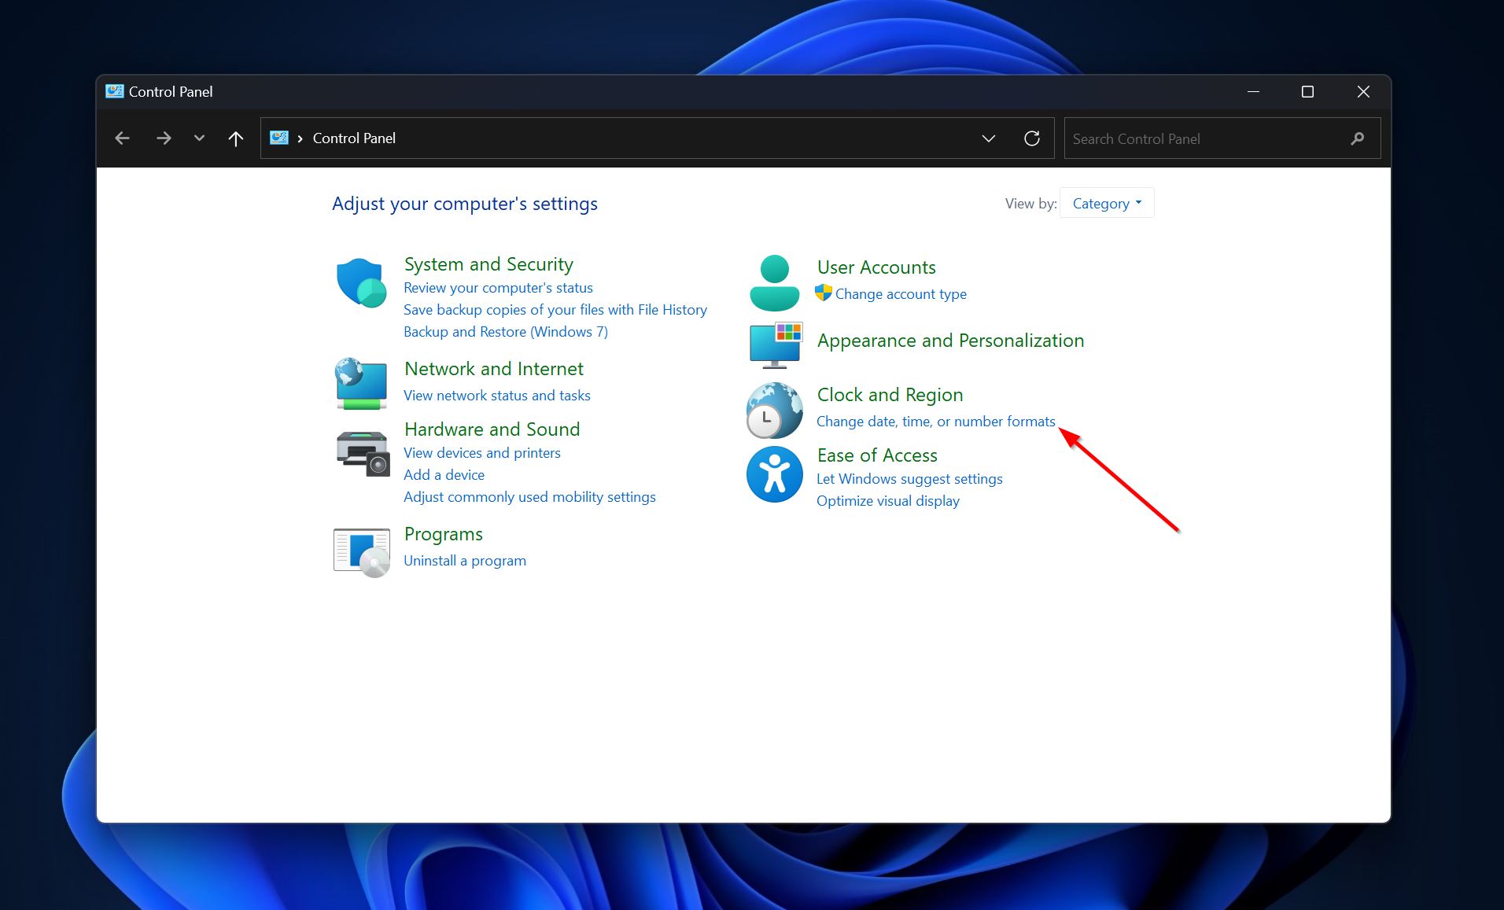Screen dimensions: 1504x910
Task: Open the System and Security shield icon
Action: click(x=361, y=282)
